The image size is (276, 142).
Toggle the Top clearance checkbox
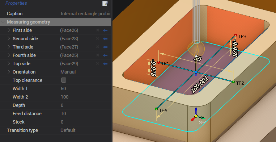click(64, 80)
